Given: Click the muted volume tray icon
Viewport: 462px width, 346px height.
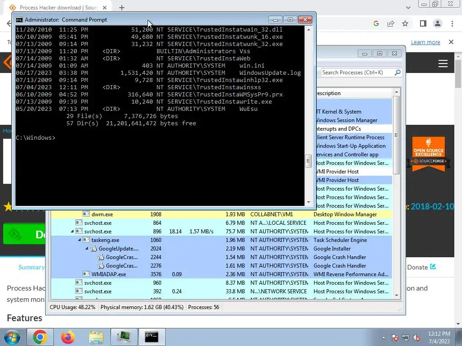Looking at the screenshot, I should pos(416,337).
